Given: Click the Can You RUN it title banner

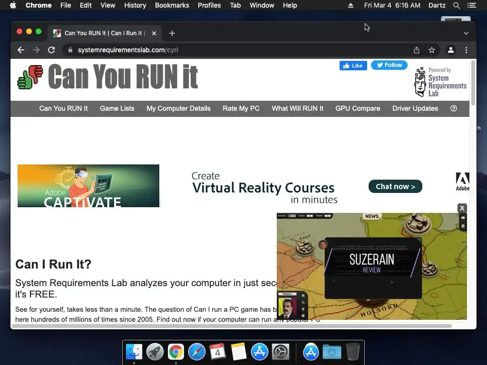Looking at the screenshot, I should point(123,77).
